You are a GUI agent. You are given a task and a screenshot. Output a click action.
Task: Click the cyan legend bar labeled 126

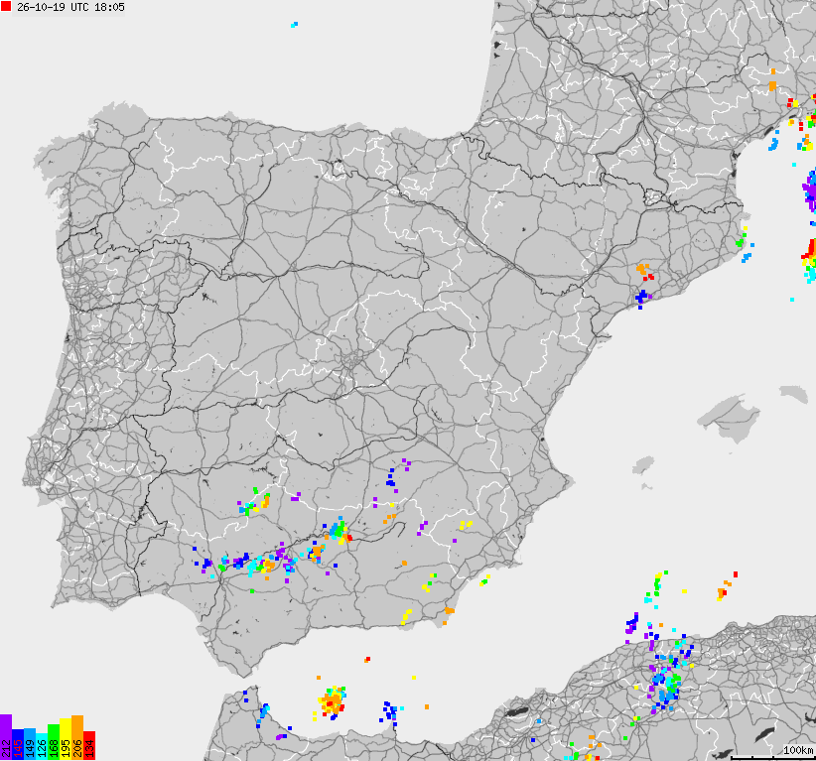click(42, 746)
